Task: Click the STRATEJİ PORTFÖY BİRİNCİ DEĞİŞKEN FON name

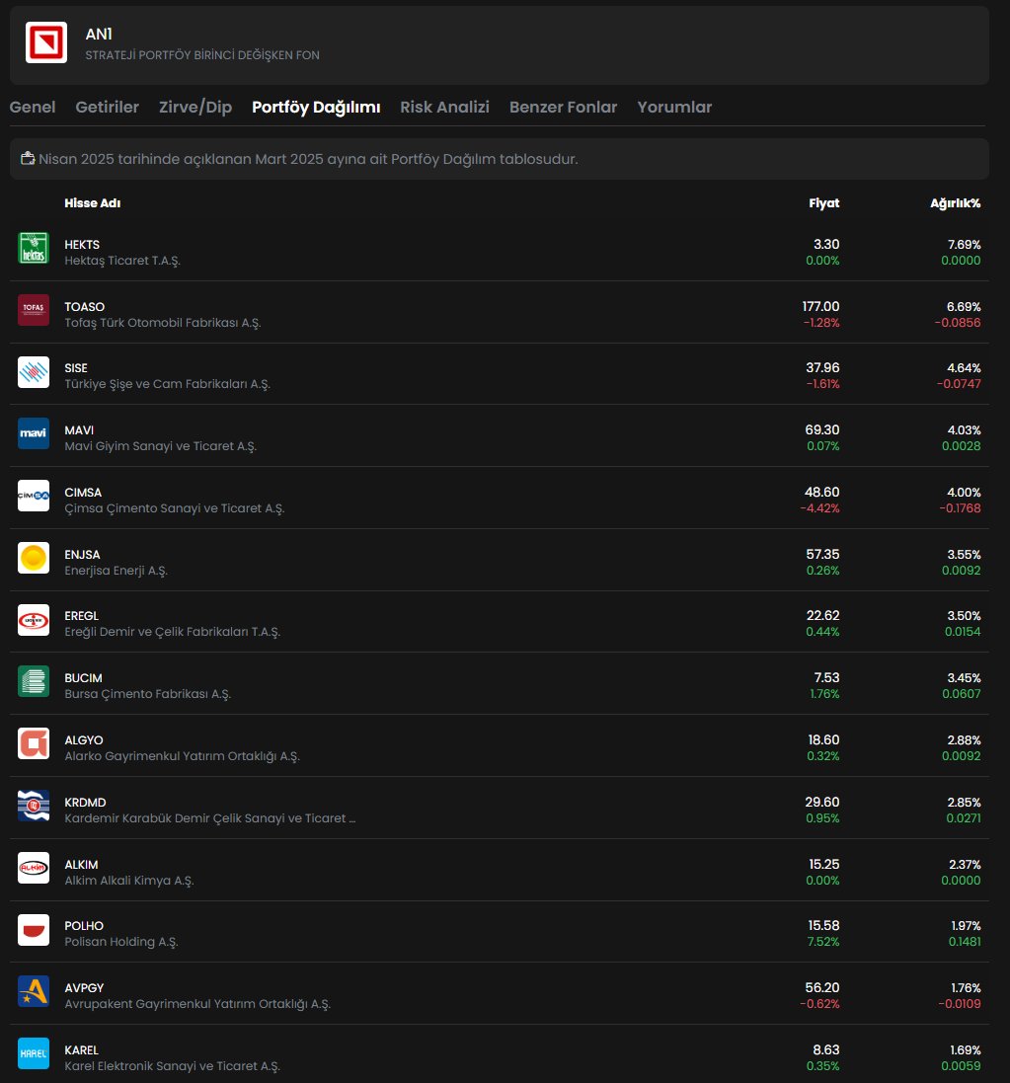Action: pos(202,55)
